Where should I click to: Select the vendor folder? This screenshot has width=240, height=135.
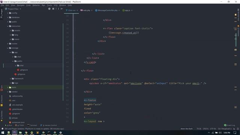(x=15, y=92)
